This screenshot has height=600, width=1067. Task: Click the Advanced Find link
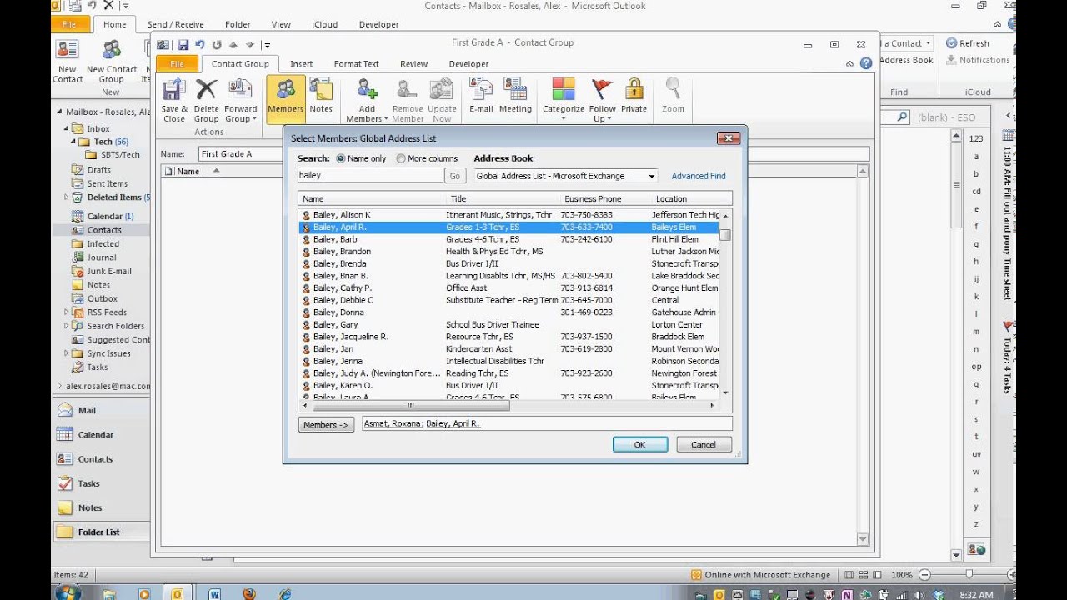699,176
